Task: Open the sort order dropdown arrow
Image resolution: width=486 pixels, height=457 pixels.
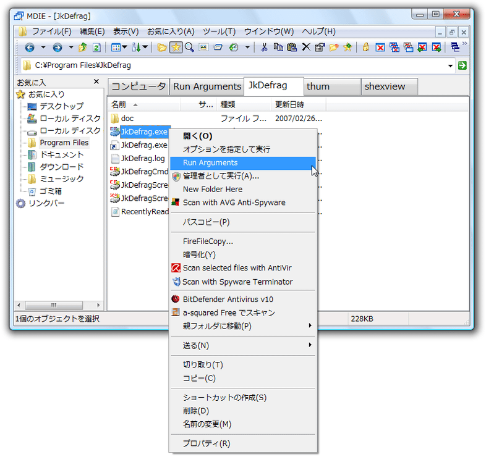Action: click(x=145, y=47)
